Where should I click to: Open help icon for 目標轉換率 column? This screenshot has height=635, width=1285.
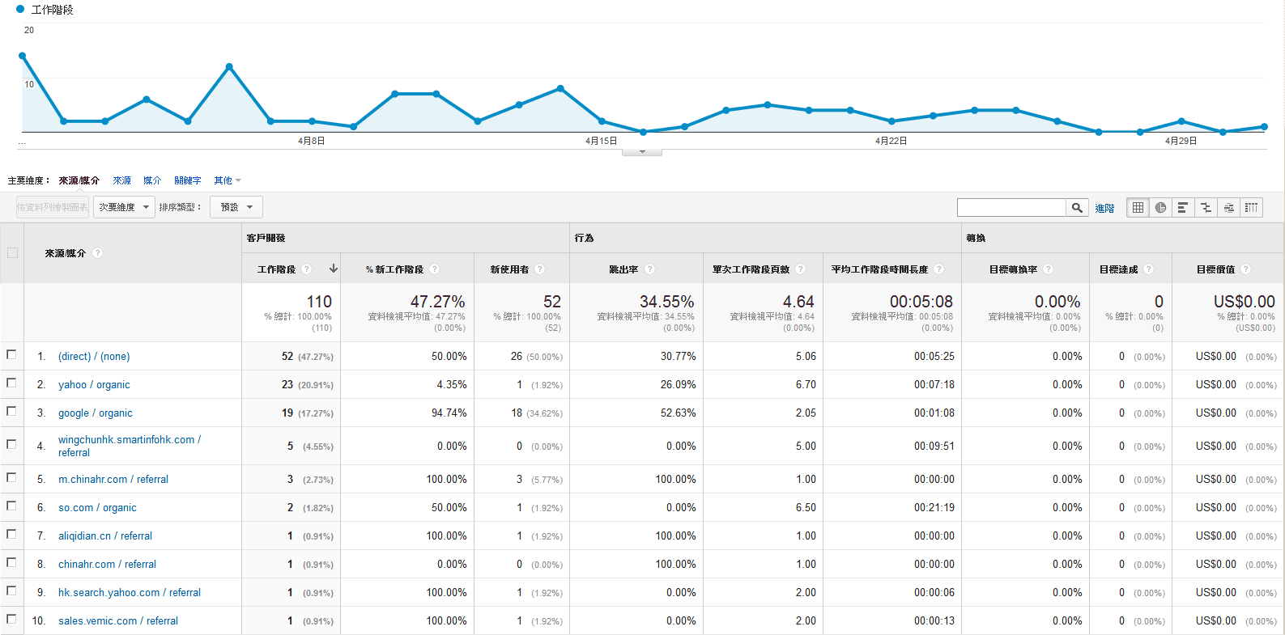click(1048, 269)
